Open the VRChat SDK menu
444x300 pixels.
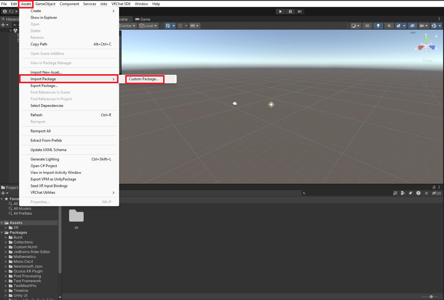pos(121,4)
